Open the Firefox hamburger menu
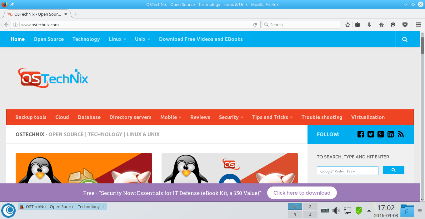This screenshot has height=219, width=425. coord(418,25)
